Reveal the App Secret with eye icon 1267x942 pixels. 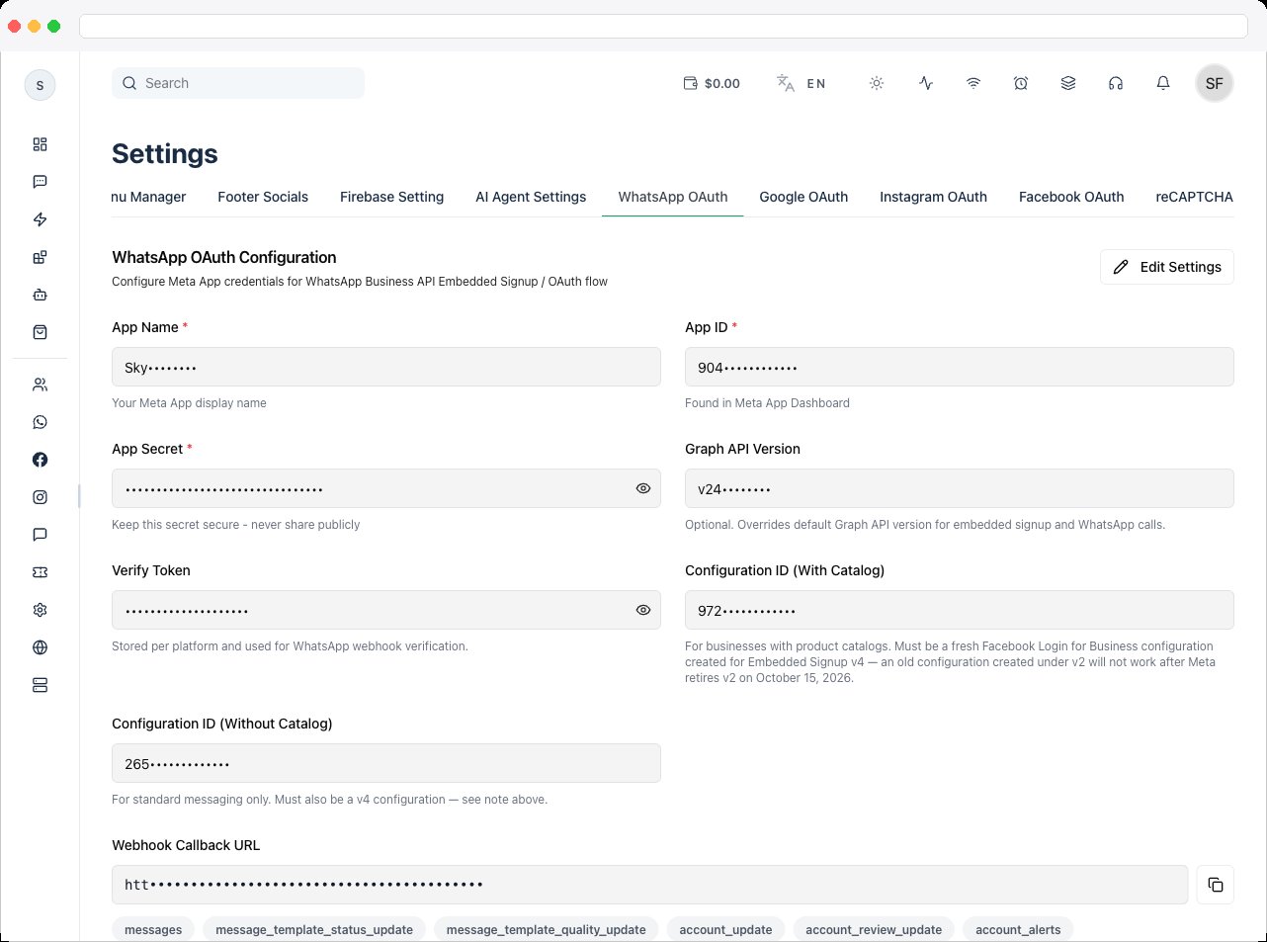pos(643,488)
